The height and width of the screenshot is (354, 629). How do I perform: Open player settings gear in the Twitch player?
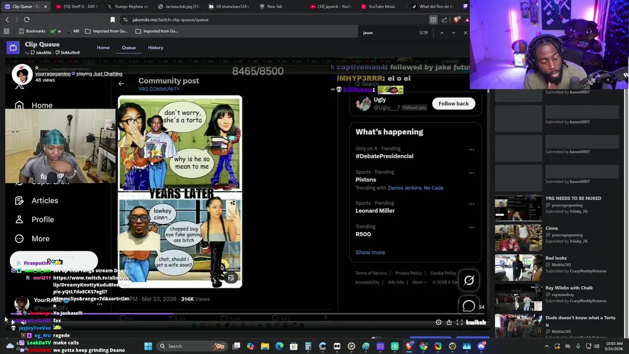click(x=438, y=323)
